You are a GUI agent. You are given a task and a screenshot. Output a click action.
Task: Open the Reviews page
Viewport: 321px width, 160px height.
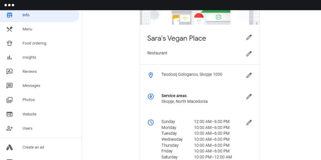[29, 72]
